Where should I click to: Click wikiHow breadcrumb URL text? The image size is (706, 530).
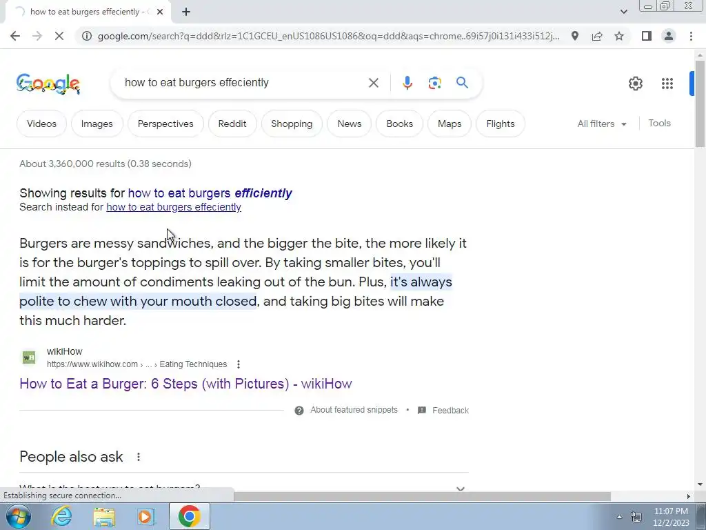pyautogui.click(x=137, y=364)
